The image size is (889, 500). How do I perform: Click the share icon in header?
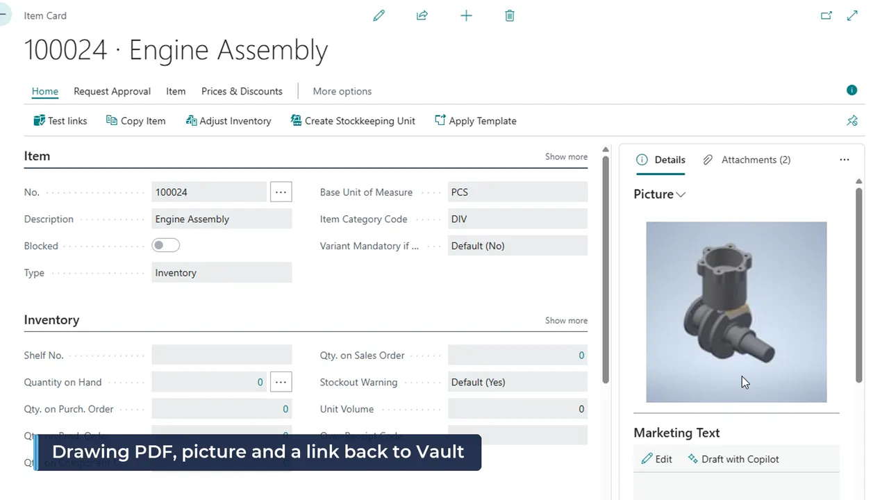click(422, 15)
